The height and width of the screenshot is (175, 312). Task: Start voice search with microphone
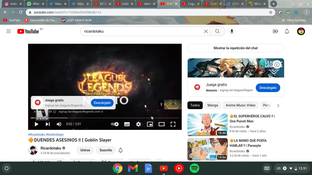click(x=232, y=31)
